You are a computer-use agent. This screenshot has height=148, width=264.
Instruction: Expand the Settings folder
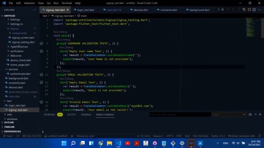pyautogui.click(x=8, y=20)
